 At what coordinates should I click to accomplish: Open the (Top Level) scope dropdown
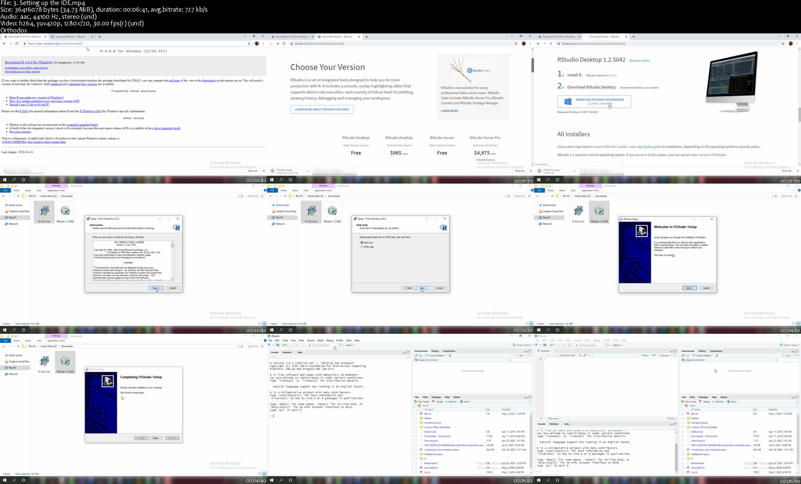point(554,418)
